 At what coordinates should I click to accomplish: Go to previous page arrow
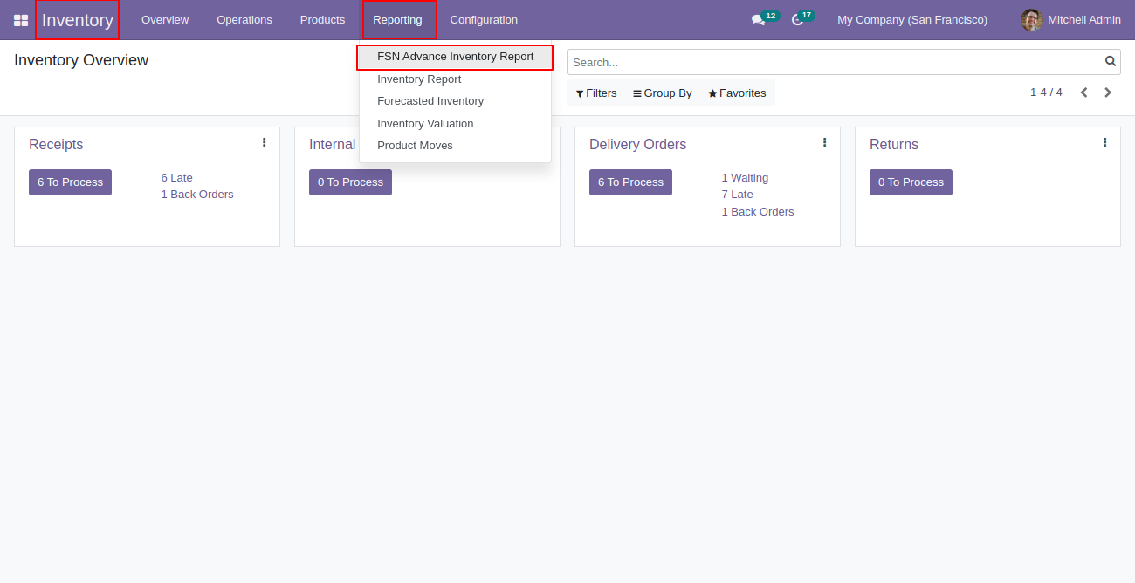1083,93
